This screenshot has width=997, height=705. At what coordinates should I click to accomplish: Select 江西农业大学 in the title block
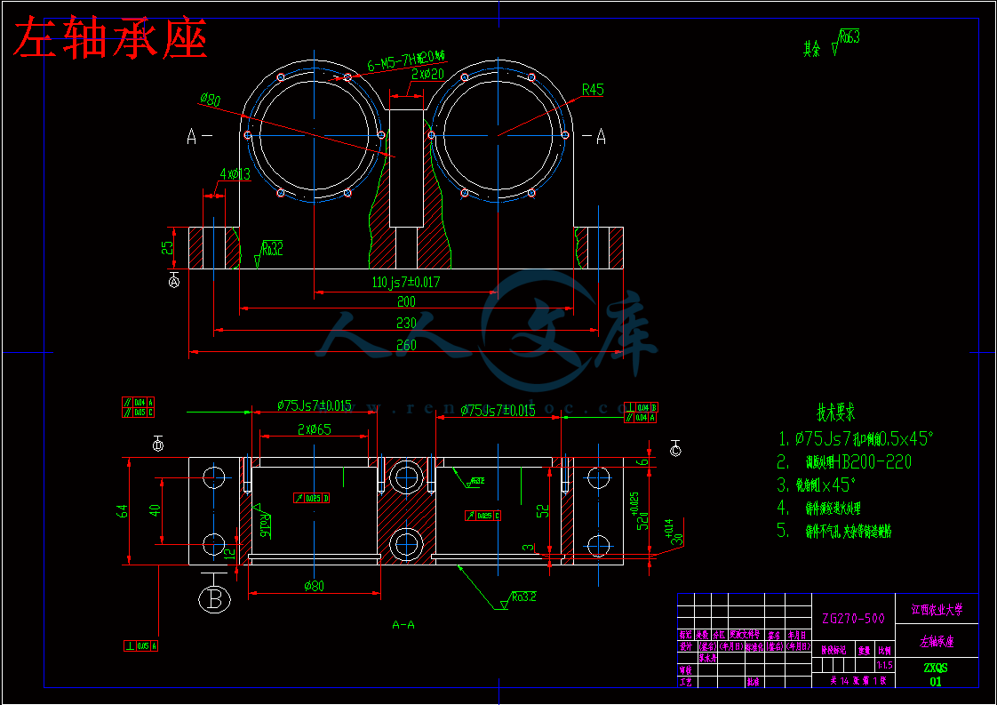937,610
